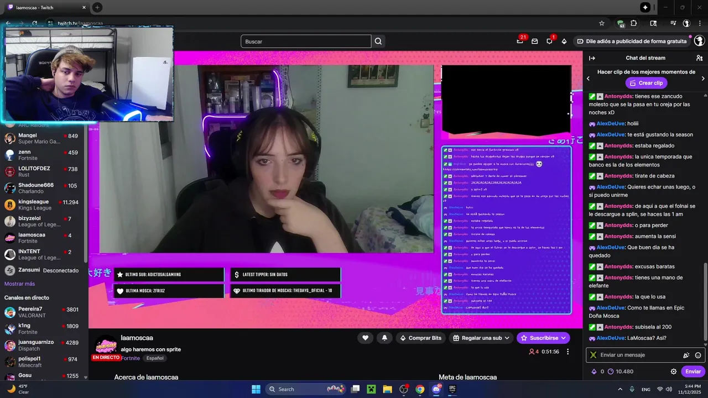Expand followed channels with Mostrar más
The image size is (708, 398).
[19, 284]
